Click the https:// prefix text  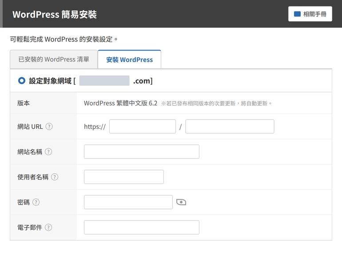click(x=95, y=127)
